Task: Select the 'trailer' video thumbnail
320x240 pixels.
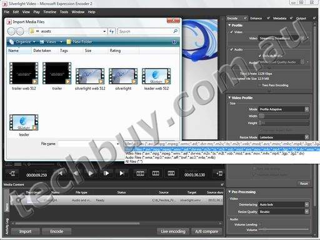Action: [57, 73]
